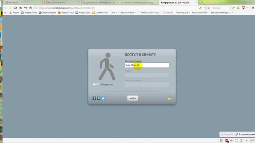Switch to the Яна Легкая tab
255x143 pixels.
coord(22,2)
